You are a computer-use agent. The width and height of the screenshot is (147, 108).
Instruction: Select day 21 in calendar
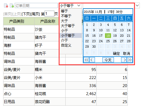click(129, 36)
